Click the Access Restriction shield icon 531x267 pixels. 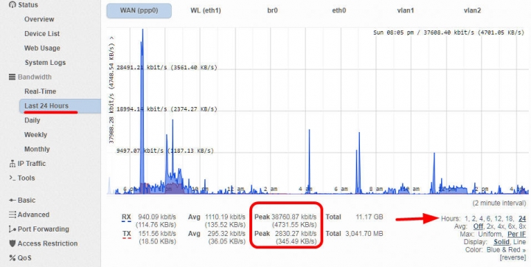(x=13, y=243)
